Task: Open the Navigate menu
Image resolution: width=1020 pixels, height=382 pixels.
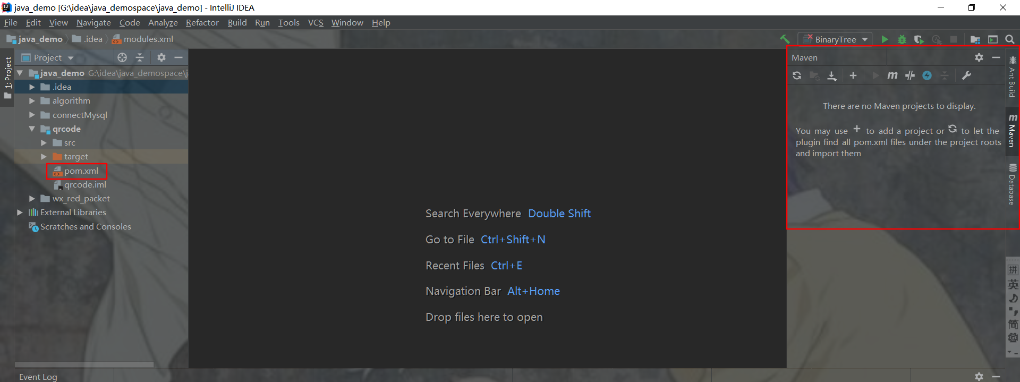Action: click(x=93, y=22)
